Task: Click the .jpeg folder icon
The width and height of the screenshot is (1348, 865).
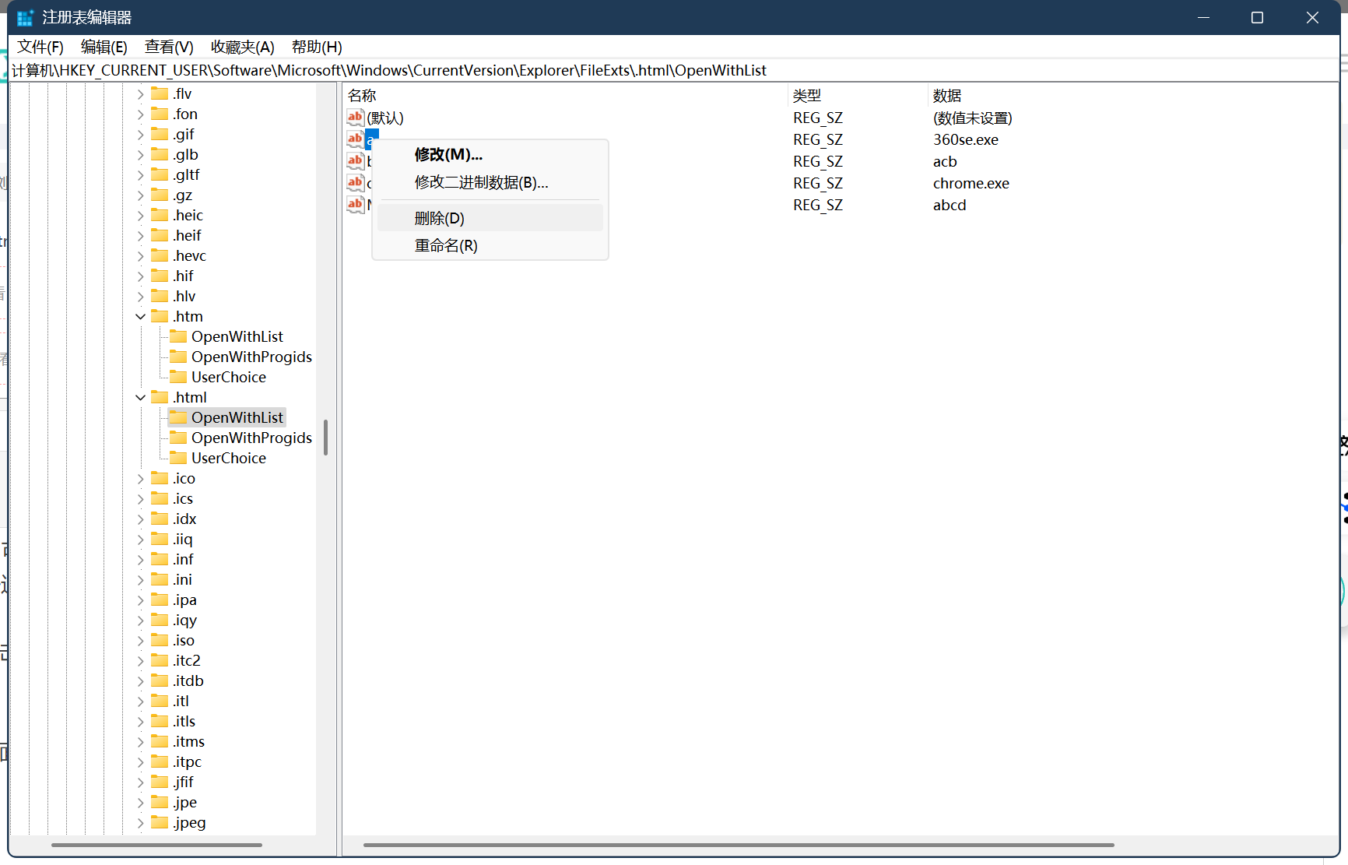Action: click(160, 822)
